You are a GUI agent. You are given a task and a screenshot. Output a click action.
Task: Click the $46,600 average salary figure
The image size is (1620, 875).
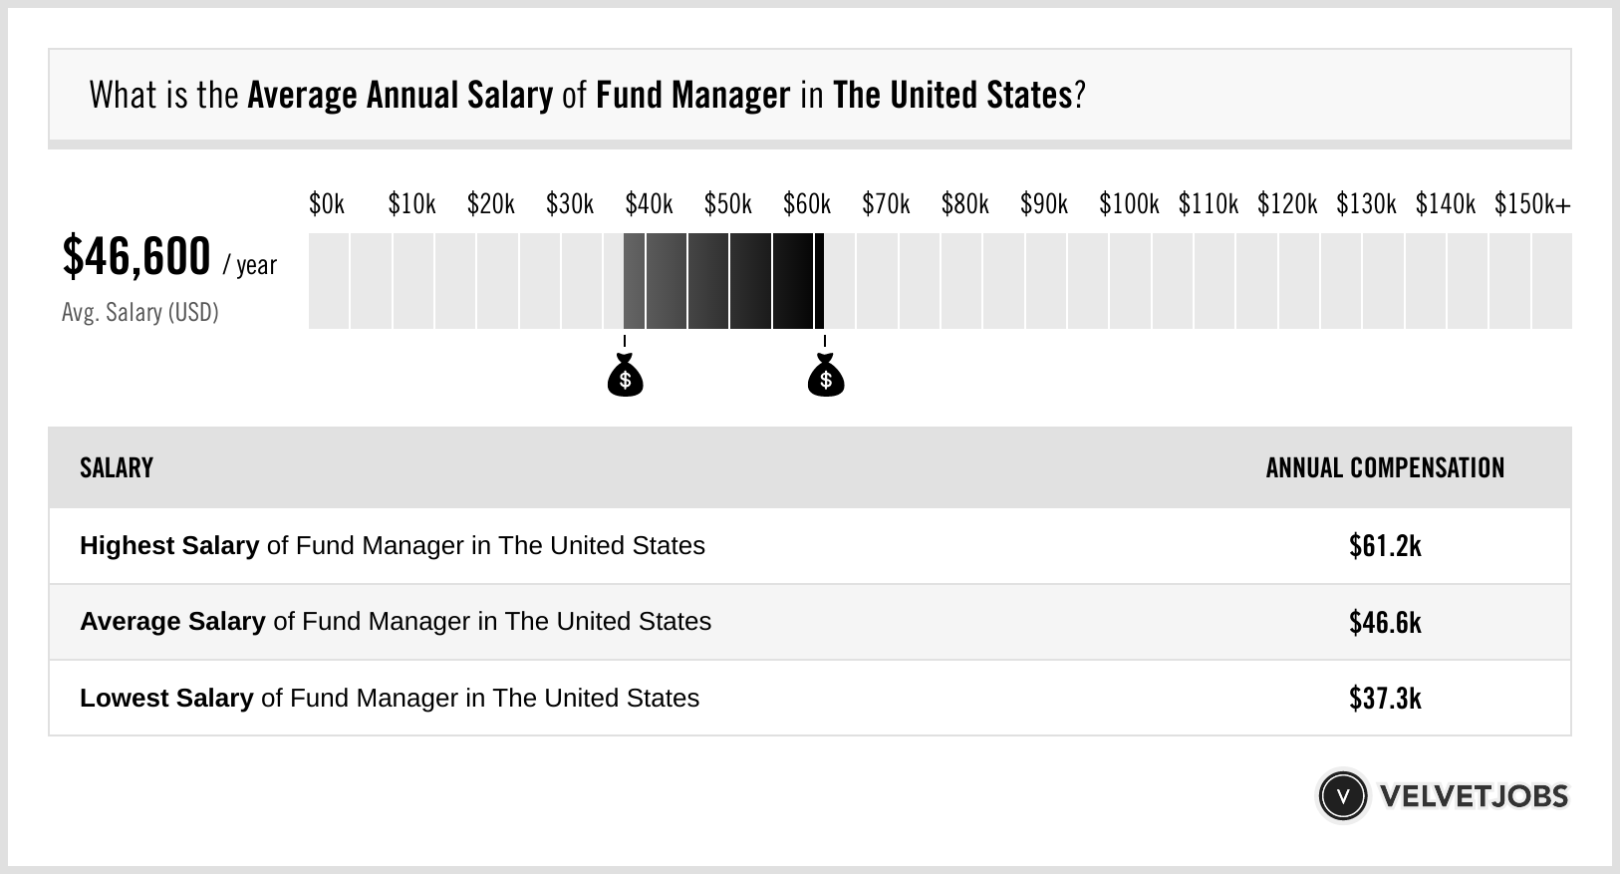pyautogui.click(x=136, y=256)
